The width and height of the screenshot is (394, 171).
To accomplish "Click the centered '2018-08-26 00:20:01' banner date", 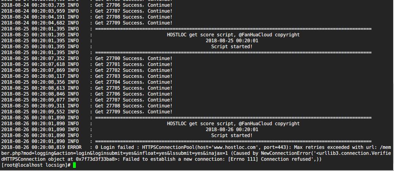I will 232,130.
